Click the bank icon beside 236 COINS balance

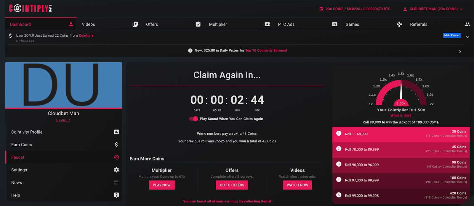tap(321, 9)
